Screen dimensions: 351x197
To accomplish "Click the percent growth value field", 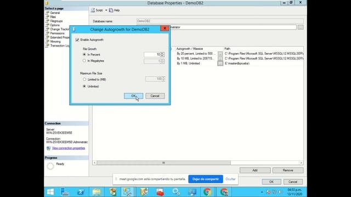I will [x=152, y=55].
